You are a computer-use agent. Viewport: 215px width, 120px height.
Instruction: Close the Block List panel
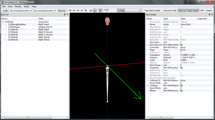pos(67,15)
